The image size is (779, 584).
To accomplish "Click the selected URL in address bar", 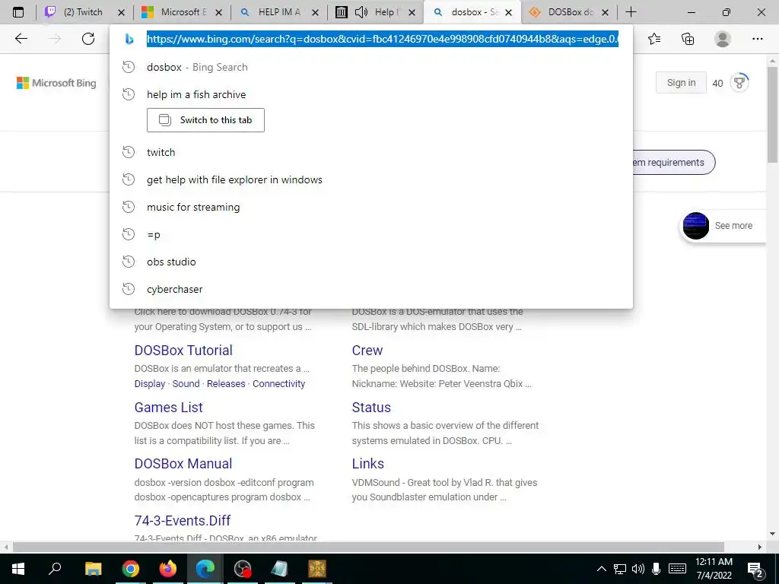I will (x=382, y=39).
